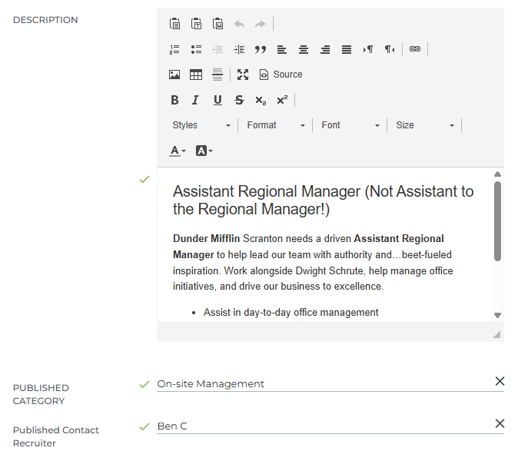Clear the On-site Management category
This screenshot has width=518, height=461.
coord(500,381)
